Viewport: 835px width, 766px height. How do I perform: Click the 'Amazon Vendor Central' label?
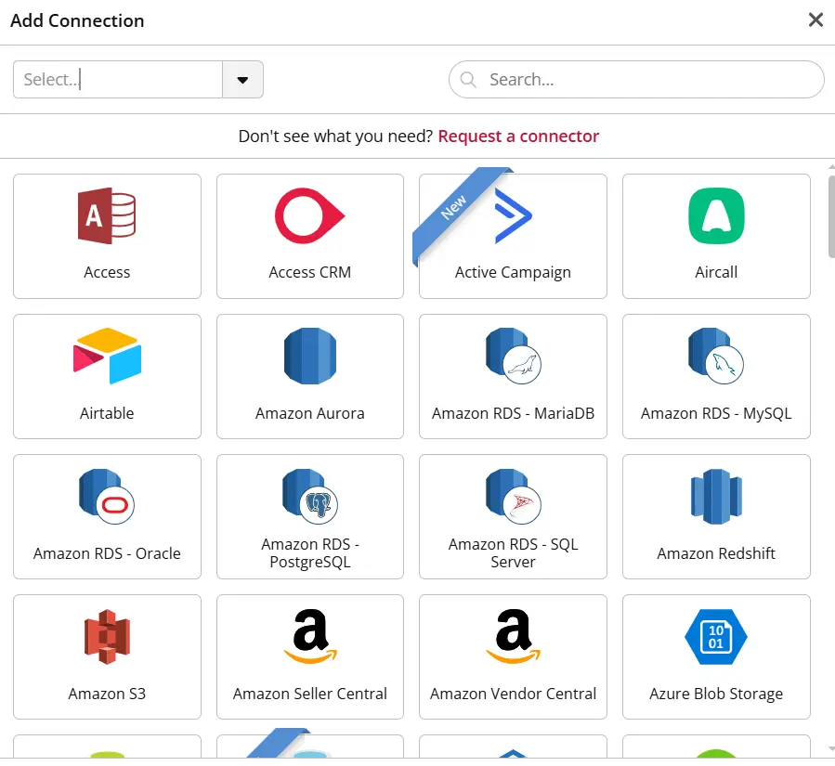pos(513,694)
